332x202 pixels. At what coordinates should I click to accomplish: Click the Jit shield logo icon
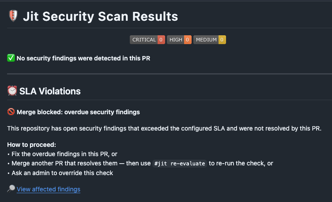click(13, 16)
